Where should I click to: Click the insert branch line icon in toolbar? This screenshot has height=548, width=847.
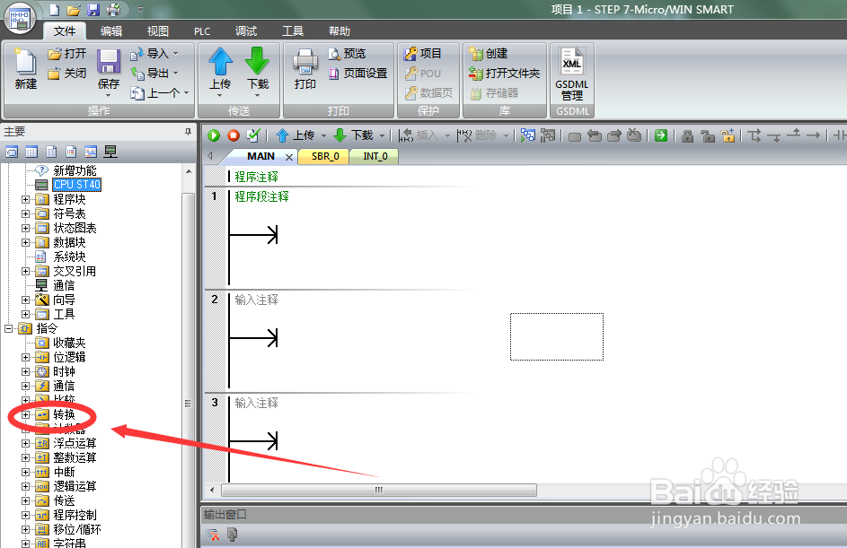(754, 135)
